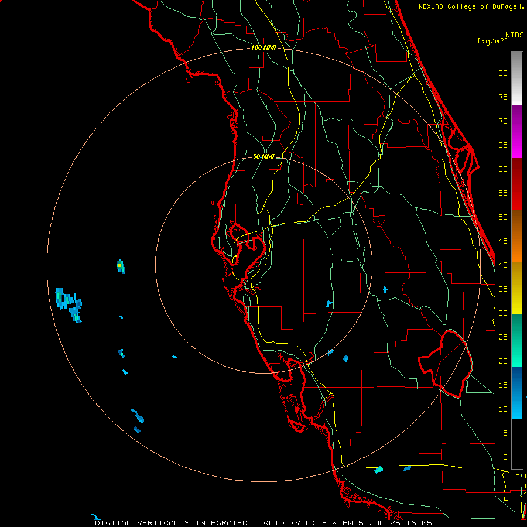The image size is (527, 527).
Task: Click the 30 value on the color scale
Action: coord(503,313)
